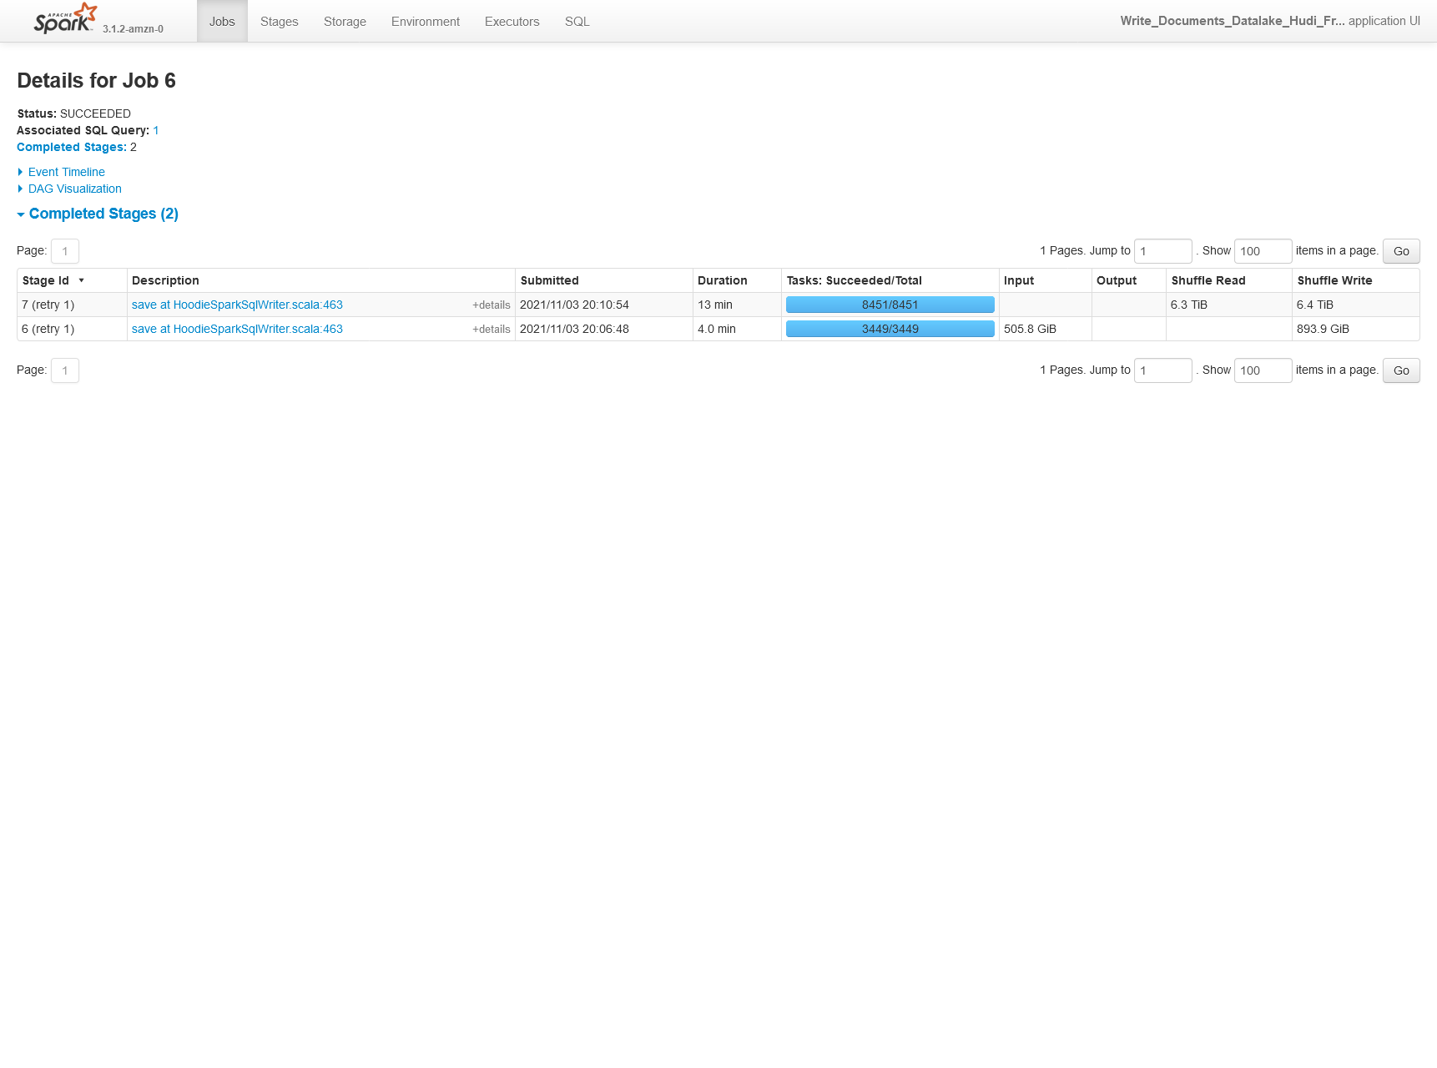
Task: Open the Executors tab
Action: pyautogui.click(x=512, y=21)
